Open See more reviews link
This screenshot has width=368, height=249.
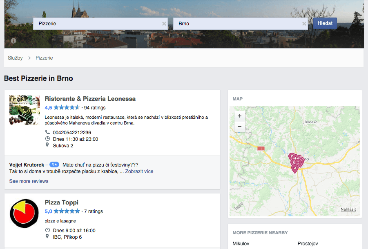[29, 181]
